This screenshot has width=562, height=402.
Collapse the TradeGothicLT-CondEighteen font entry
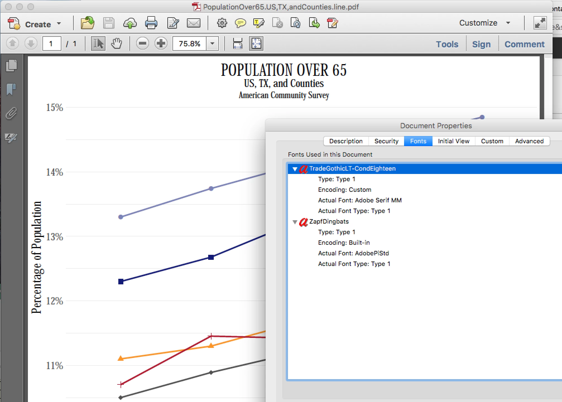pyautogui.click(x=295, y=169)
